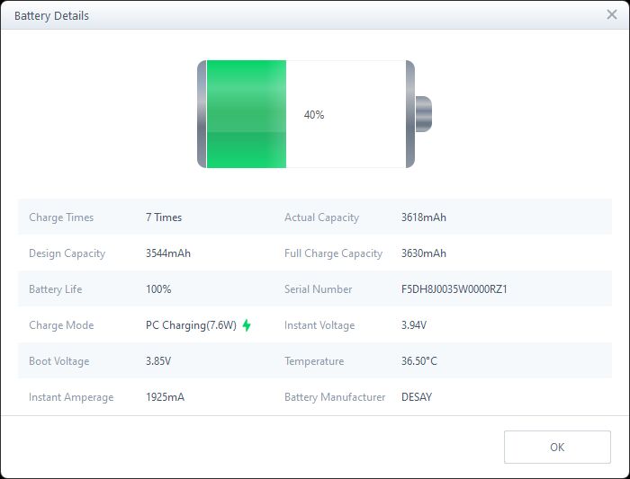The height and width of the screenshot is (479, 630).
Task: Click the Charge Times label
Action: [61, 217]
